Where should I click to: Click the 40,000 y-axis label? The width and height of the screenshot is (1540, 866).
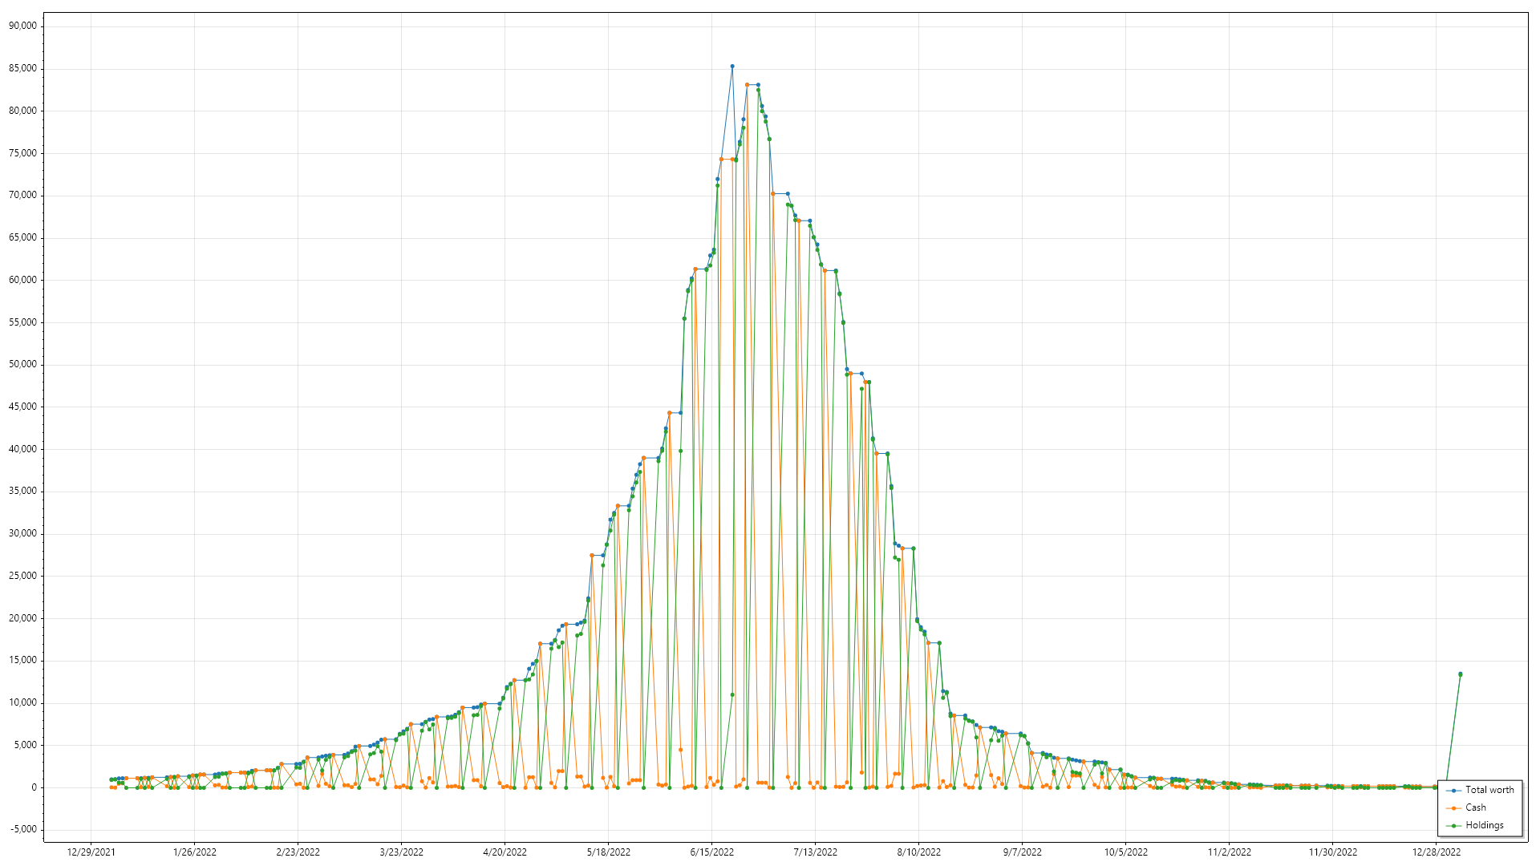(x=22, y=449)
